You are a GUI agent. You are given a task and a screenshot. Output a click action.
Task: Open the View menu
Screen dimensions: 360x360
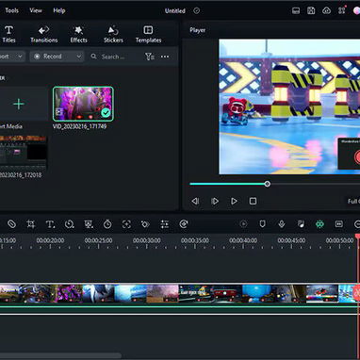point(36,10)
